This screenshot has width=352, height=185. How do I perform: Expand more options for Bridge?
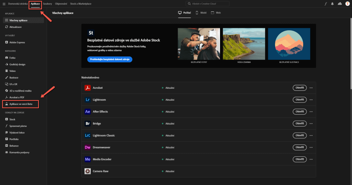tap(311, 123)
